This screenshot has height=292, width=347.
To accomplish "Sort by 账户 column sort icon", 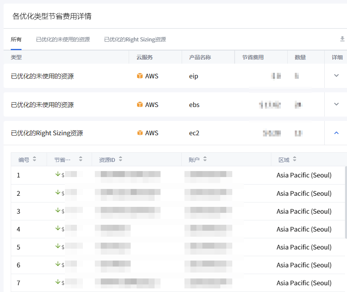I will [205, 160].
